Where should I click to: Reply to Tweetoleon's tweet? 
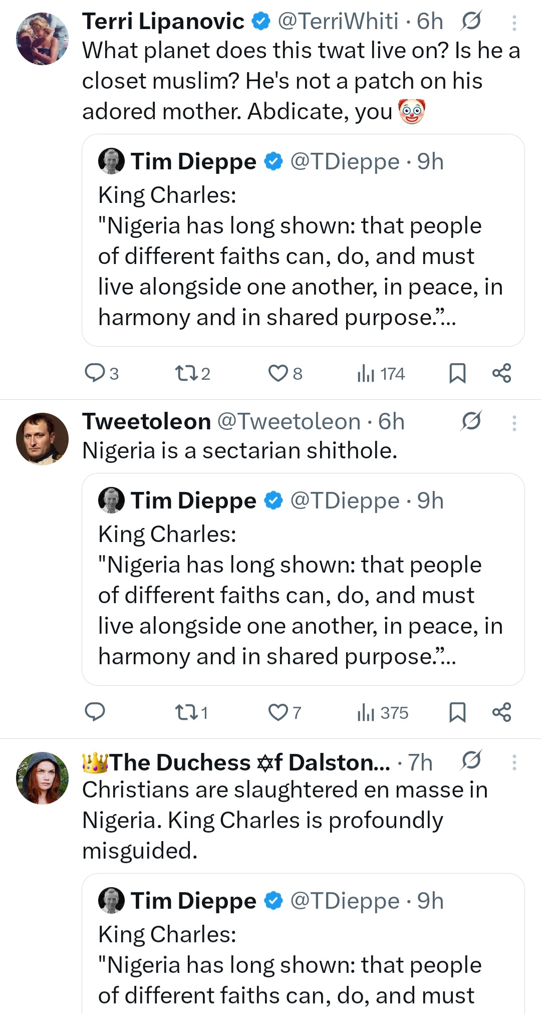[95, 712]
